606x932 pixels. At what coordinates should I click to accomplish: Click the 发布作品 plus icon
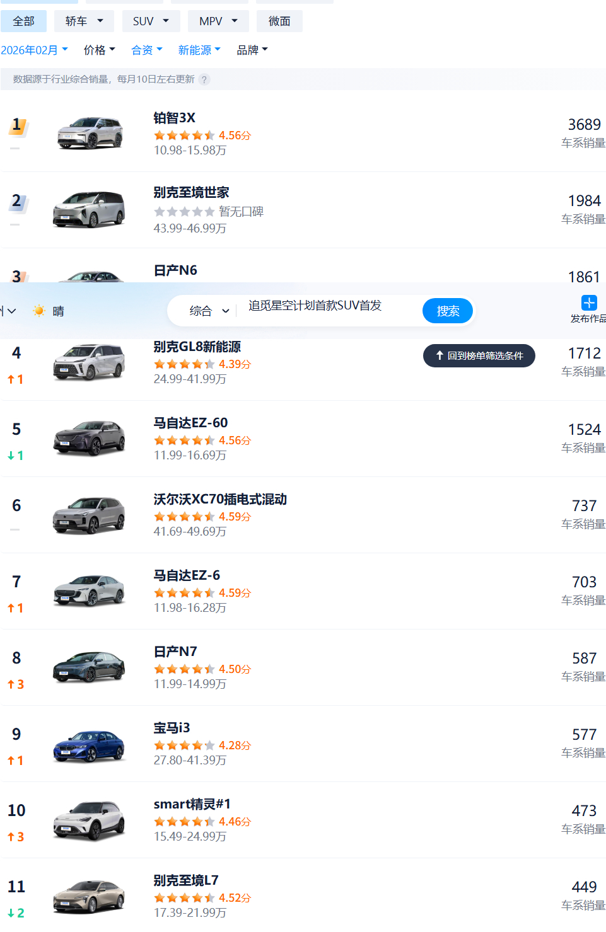point(589,302)
